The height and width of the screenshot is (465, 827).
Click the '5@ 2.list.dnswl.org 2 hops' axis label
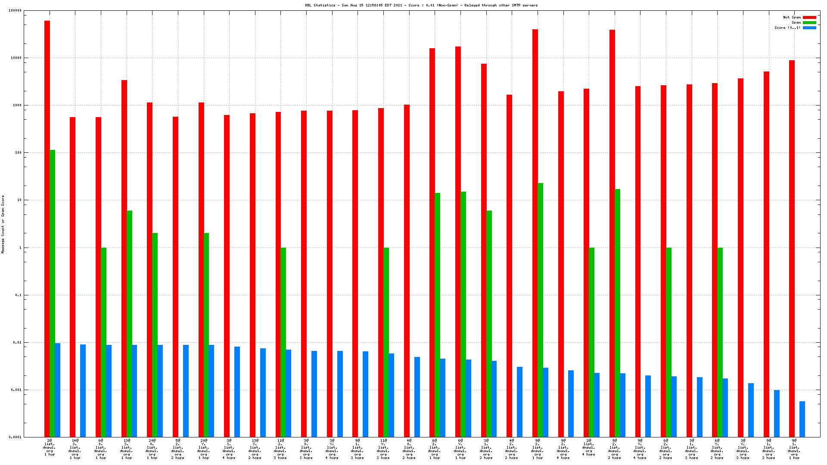tap(178, 449)
